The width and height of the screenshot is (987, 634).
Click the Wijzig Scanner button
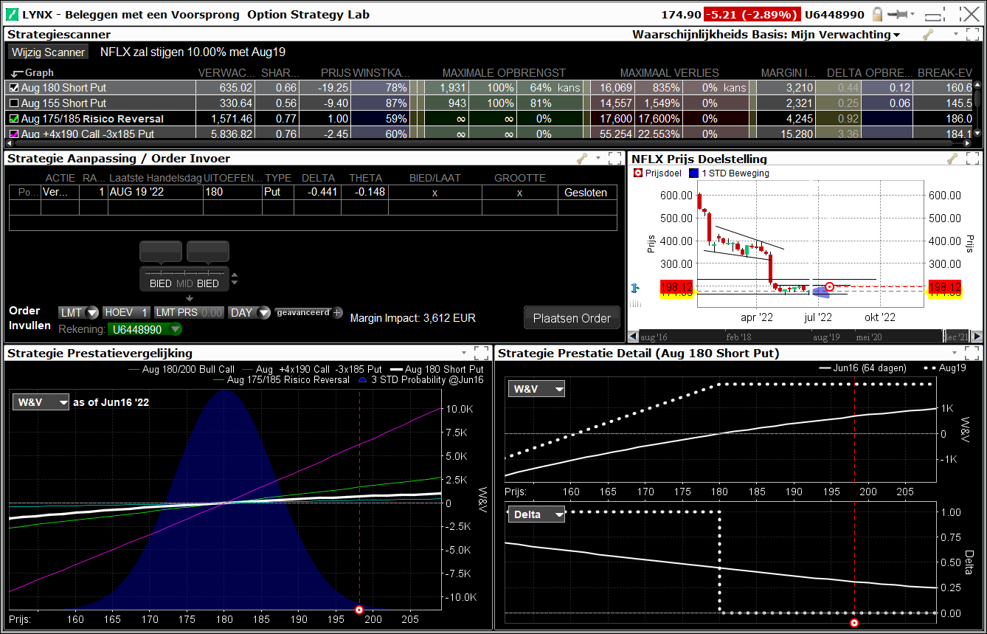pyautogui.click(x=49, y=52)
